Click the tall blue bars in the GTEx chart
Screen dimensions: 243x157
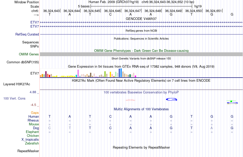[120, 73]
